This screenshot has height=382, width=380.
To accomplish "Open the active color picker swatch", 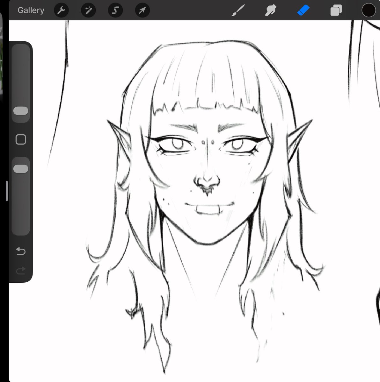I will pyautogui.click(x=369, y=10).
